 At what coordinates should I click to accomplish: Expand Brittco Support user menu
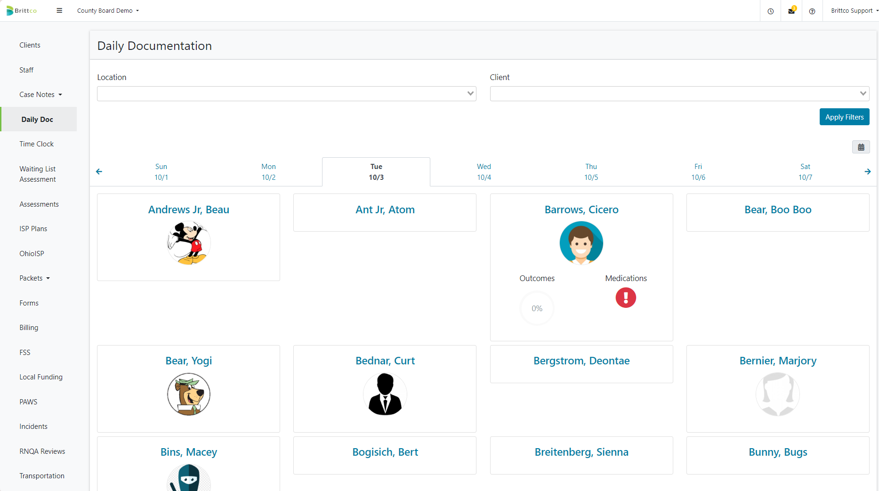[x=854, y=10]
